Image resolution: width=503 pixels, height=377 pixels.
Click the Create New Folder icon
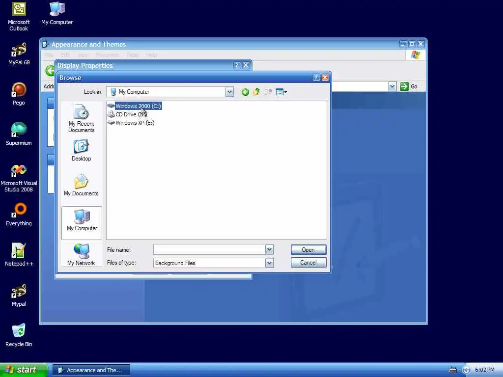pos(268,92)
